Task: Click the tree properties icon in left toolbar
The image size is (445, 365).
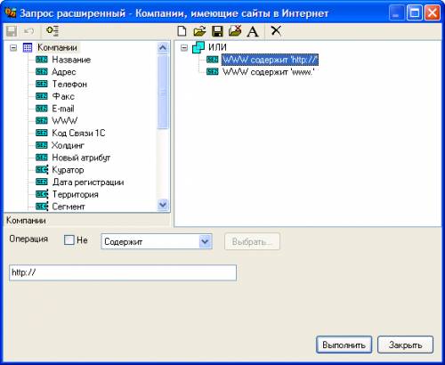Action: tap(53, 31)
